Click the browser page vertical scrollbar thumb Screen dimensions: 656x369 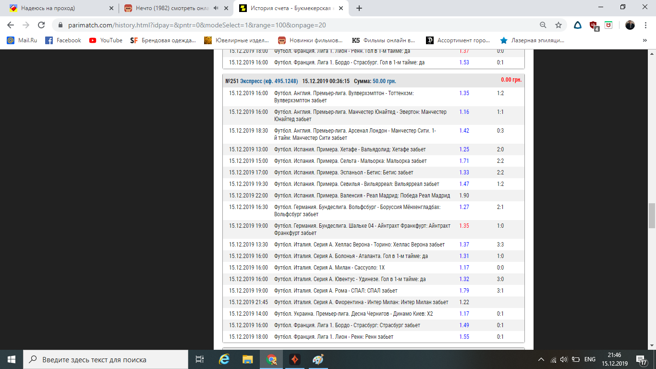point(652,216)
